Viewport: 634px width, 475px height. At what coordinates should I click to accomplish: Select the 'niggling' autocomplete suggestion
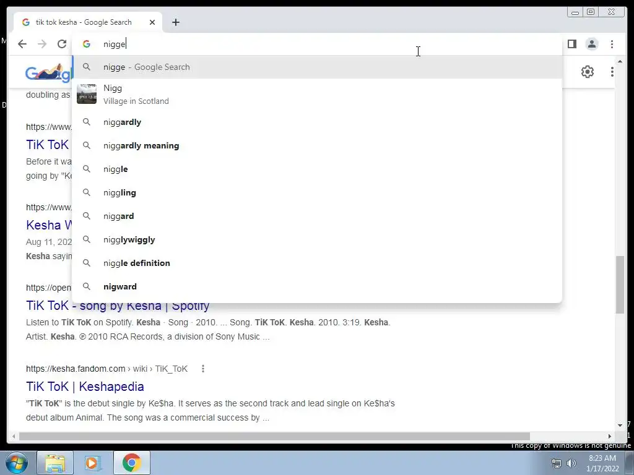pyautogui.click(x=317, y=193)
